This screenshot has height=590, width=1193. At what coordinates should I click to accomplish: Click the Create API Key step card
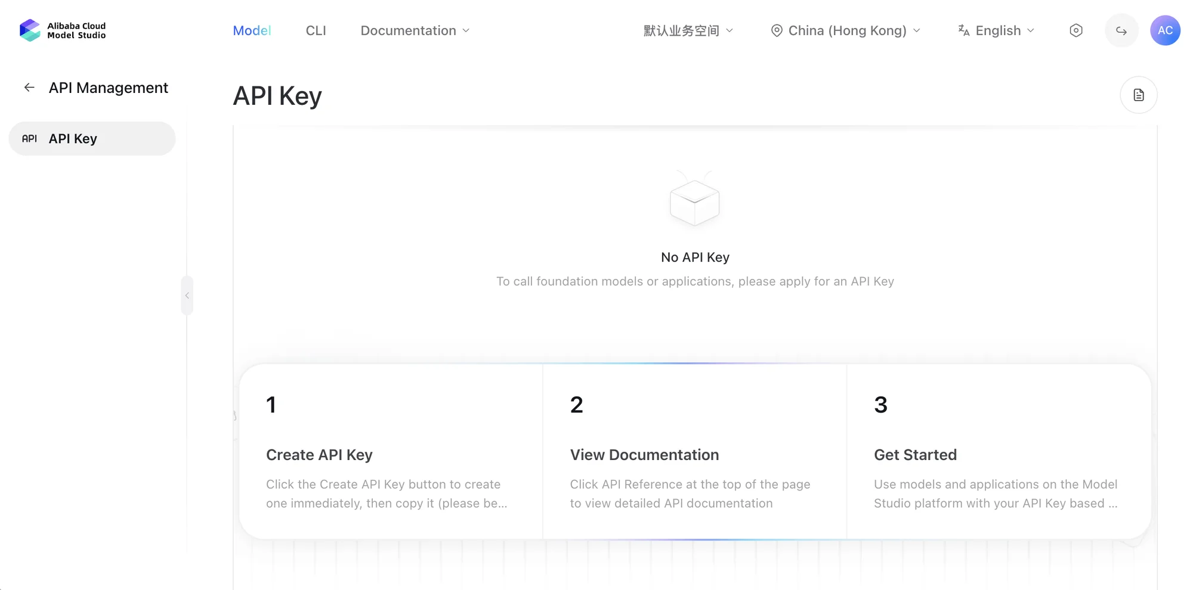(391, 452)
